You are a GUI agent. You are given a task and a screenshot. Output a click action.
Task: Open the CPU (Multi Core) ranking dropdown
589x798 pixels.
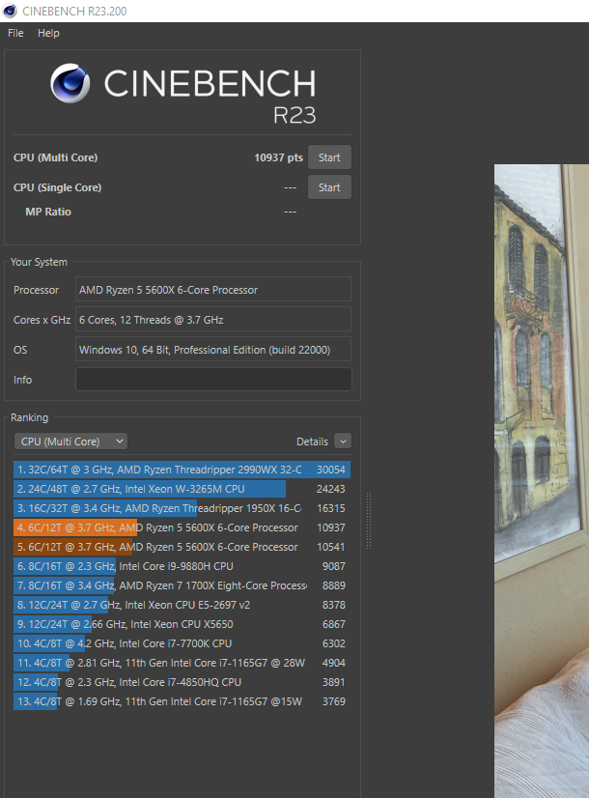pyautogui.click(x=70, y=442)
